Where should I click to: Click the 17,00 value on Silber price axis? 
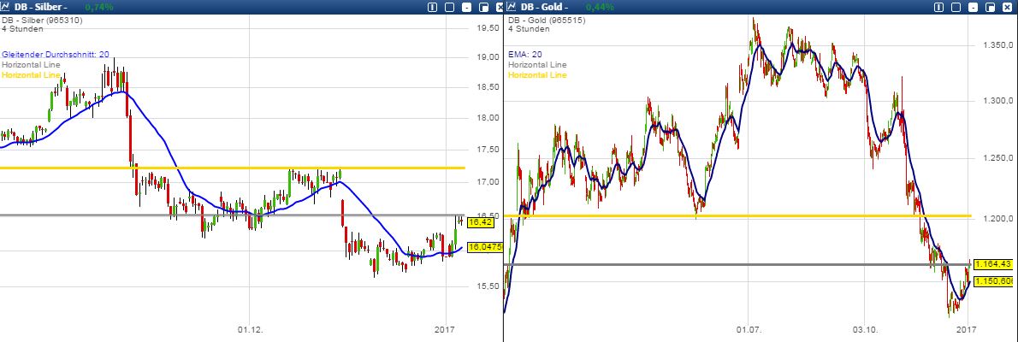488,182
